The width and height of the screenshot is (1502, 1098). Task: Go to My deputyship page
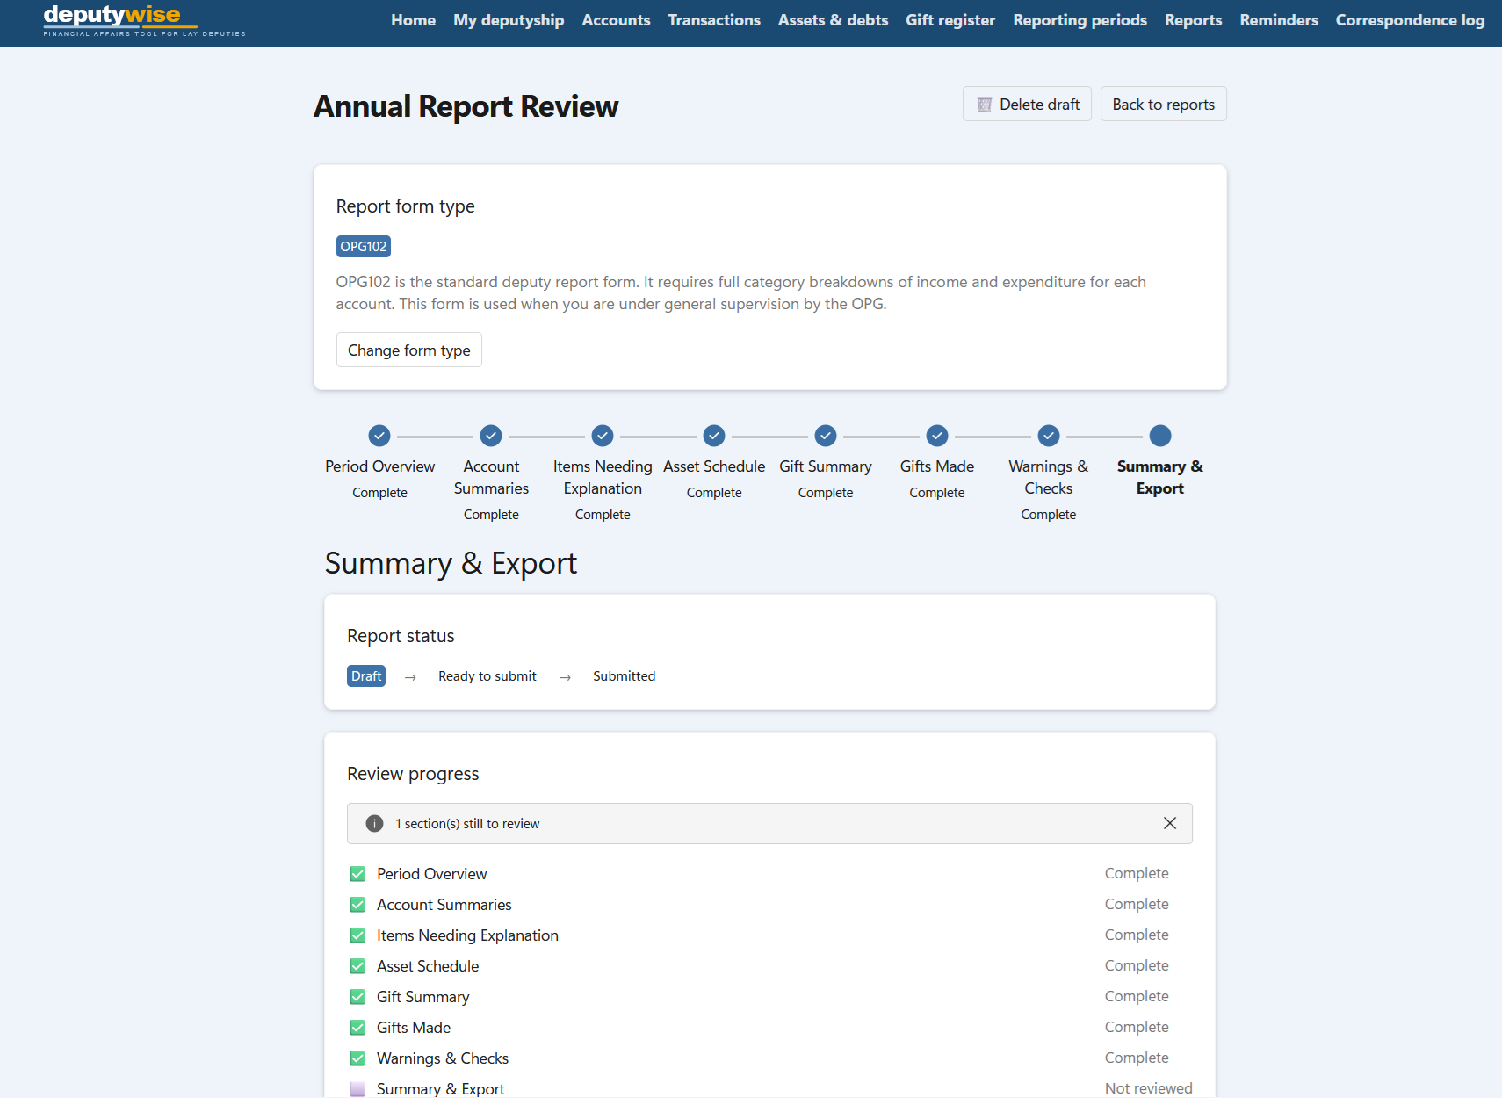(509, 20)
